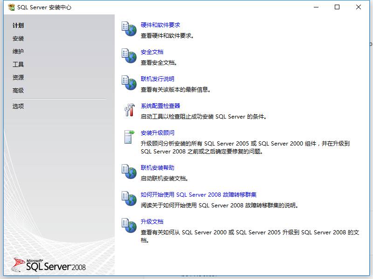This screenshot has height=279, width=373.
Task: Switch to the 高级 page
Action: coord(18,91)
